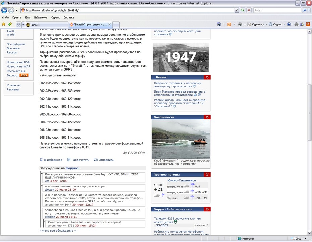Image resolution: width=312 pixels, height=242 pixels.
Task: Click the 1947 historic photo banner
Action: point(181,57)
